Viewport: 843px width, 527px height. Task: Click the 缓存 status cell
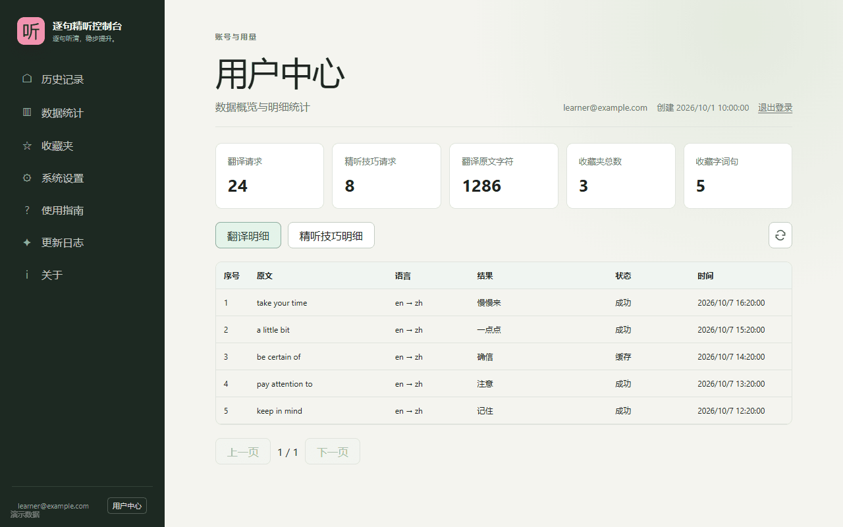click(623, 357)
